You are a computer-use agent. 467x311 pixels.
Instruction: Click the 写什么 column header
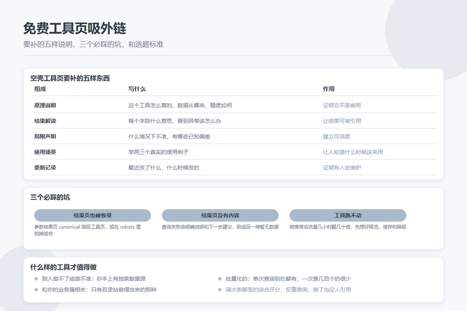tap(137, 89)
